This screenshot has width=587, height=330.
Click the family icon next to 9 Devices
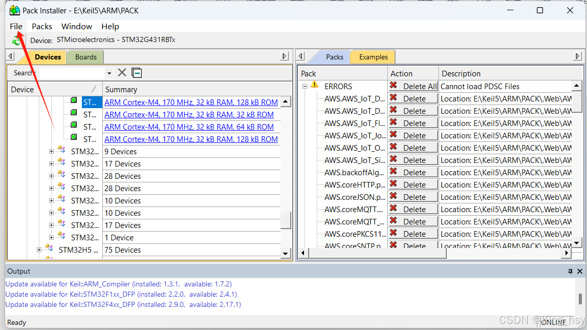tap(61, 150)
